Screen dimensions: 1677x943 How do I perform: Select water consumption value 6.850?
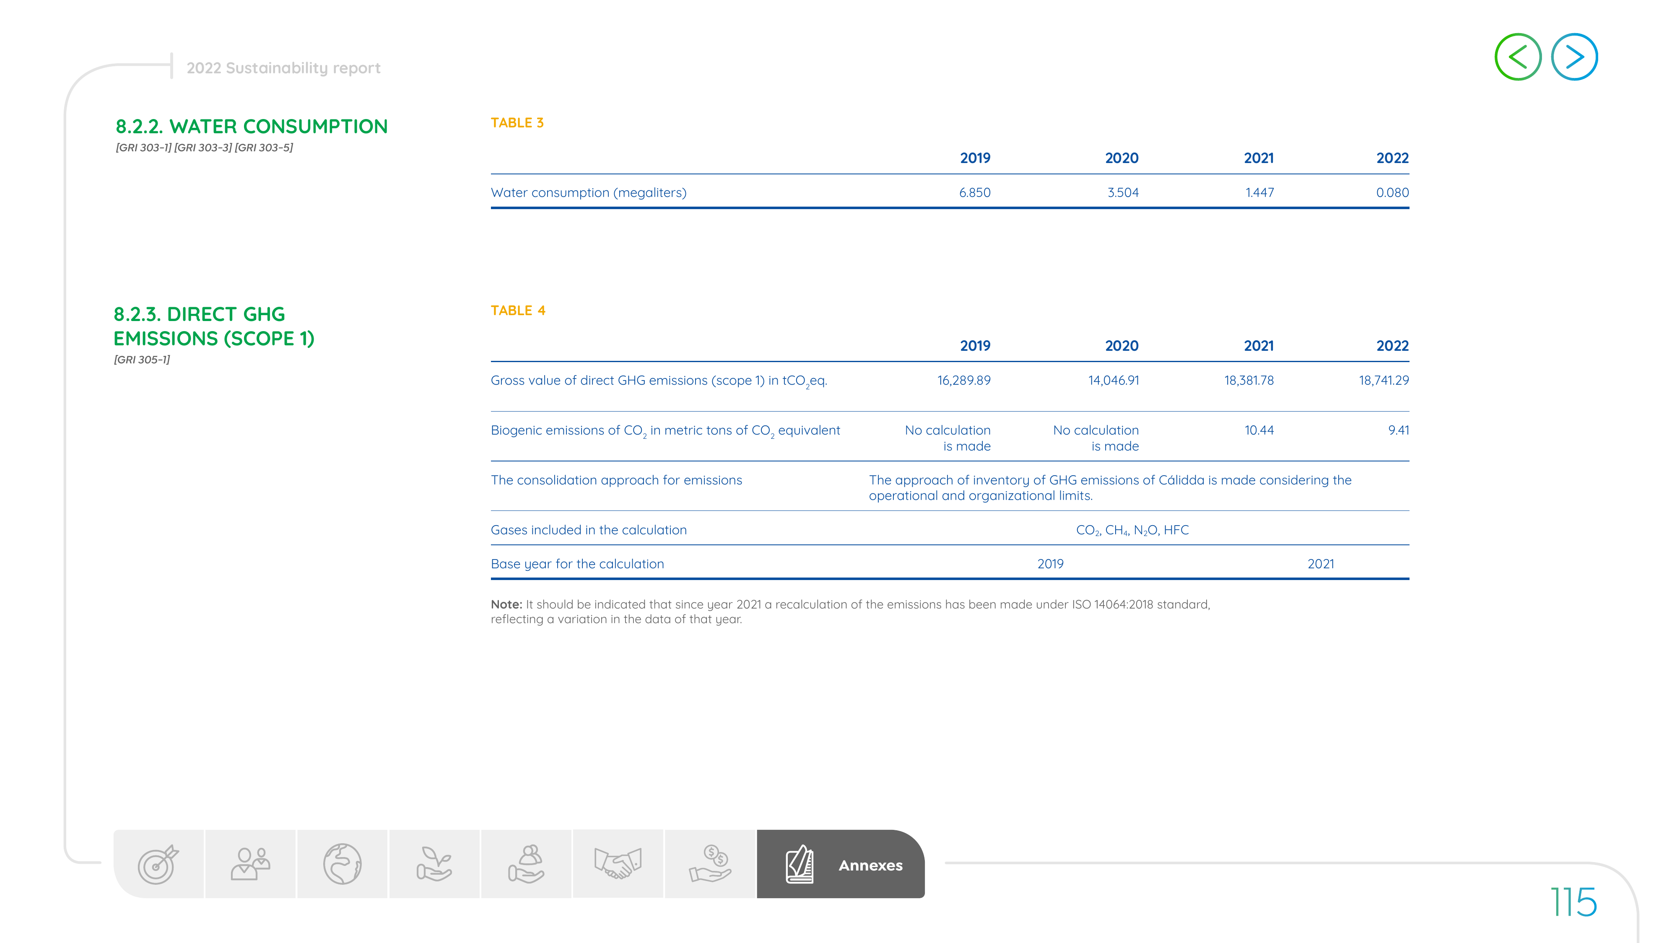[975, 193]
